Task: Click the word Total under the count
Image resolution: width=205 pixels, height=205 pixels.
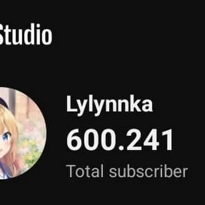Action: coord(85,171)
